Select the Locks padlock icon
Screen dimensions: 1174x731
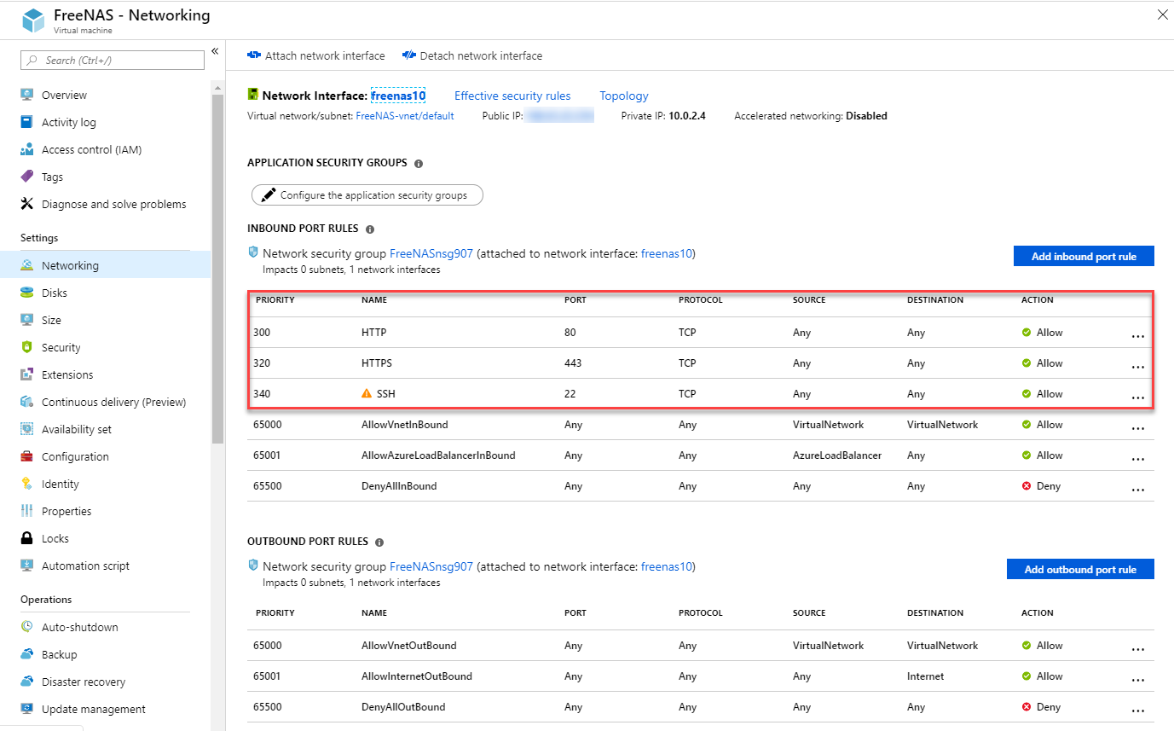point(28,538)
